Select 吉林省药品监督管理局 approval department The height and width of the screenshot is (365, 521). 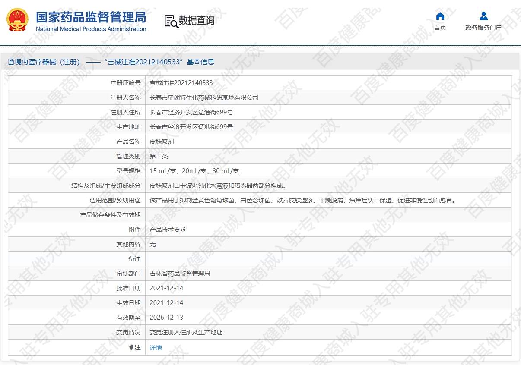click(180, 274)
